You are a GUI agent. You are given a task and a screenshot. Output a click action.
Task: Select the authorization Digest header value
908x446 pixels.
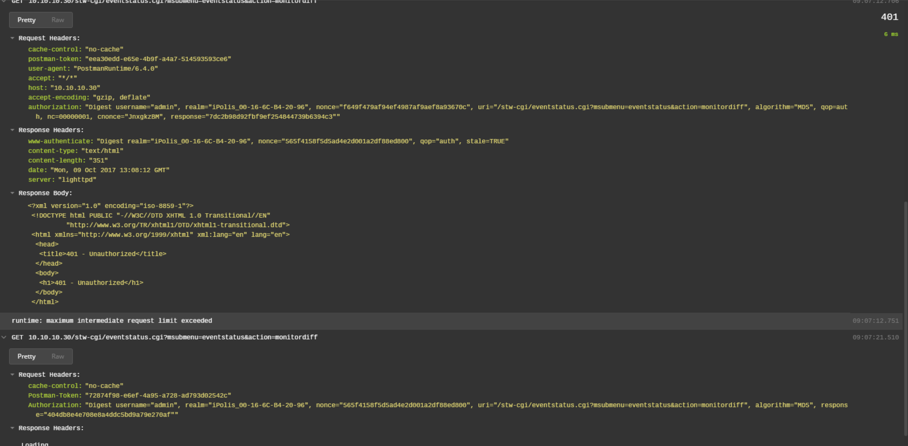[321, 107]
